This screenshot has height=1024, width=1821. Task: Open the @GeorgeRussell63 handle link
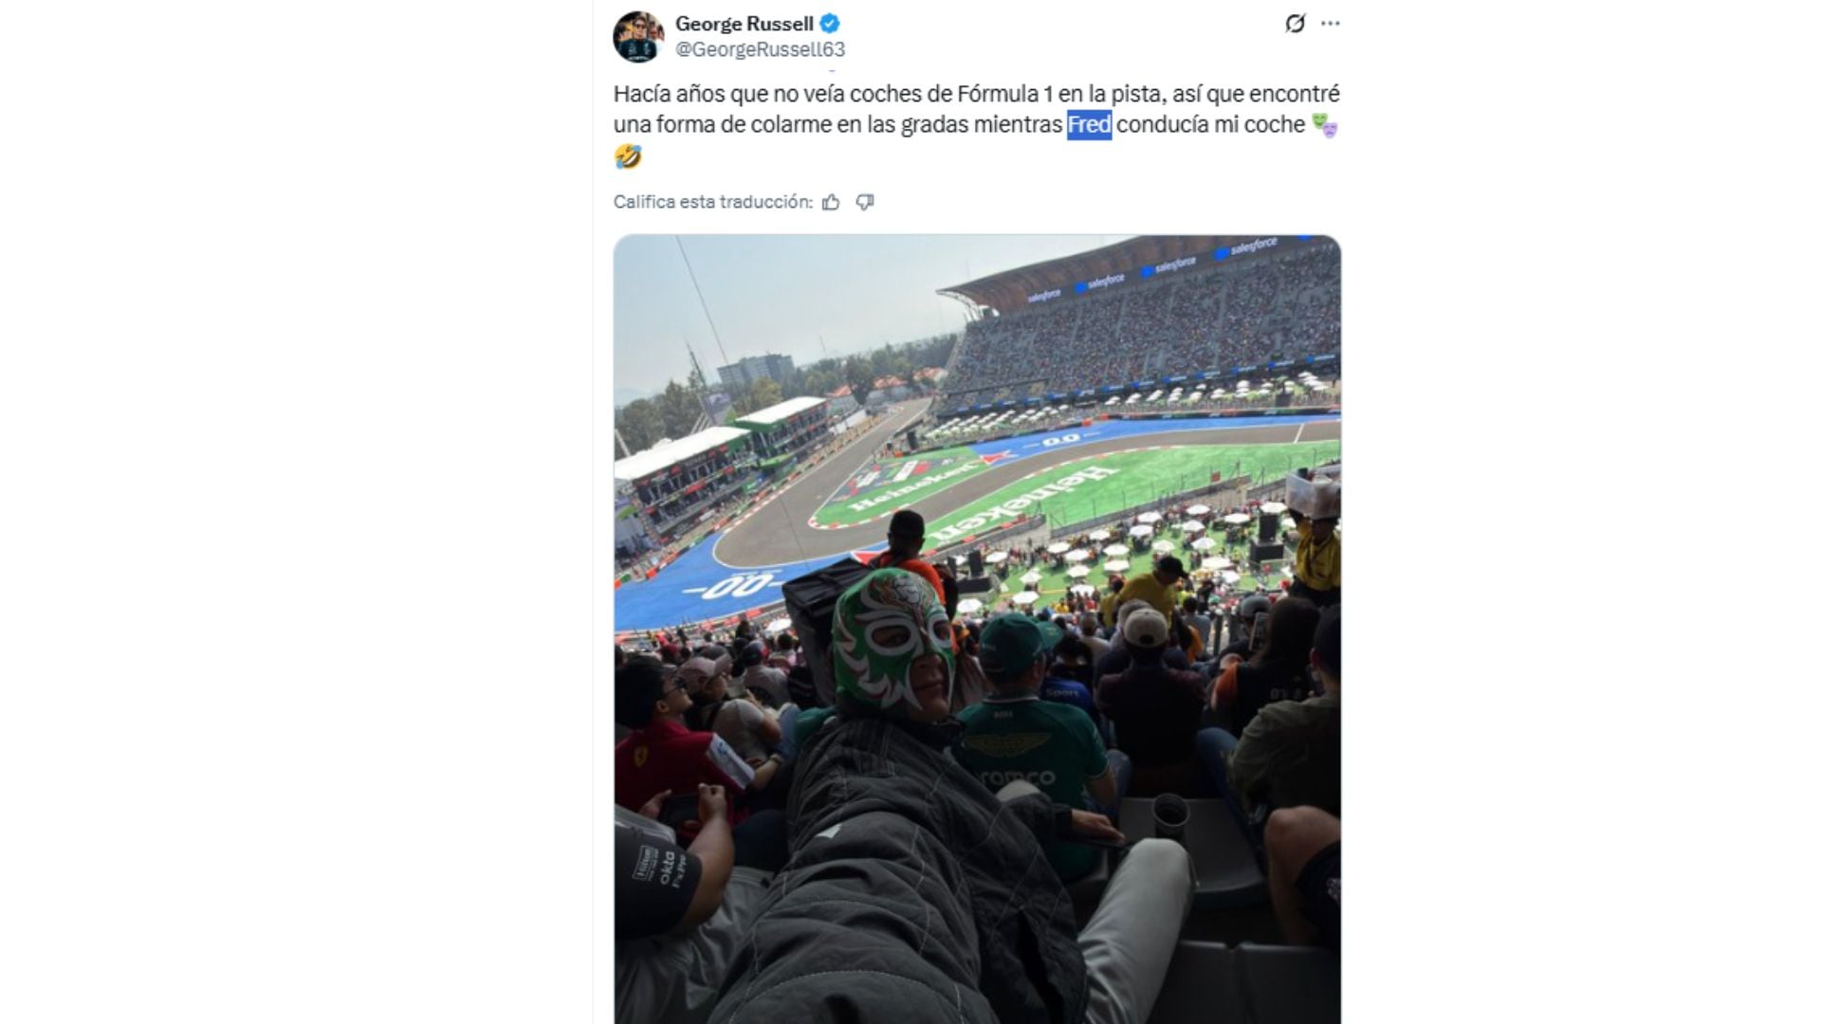(x=760, y=49)
